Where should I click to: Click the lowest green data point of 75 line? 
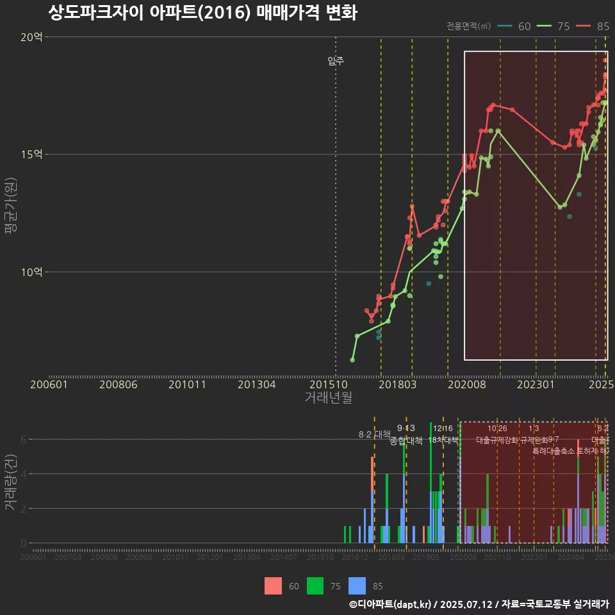coord(352,359)
